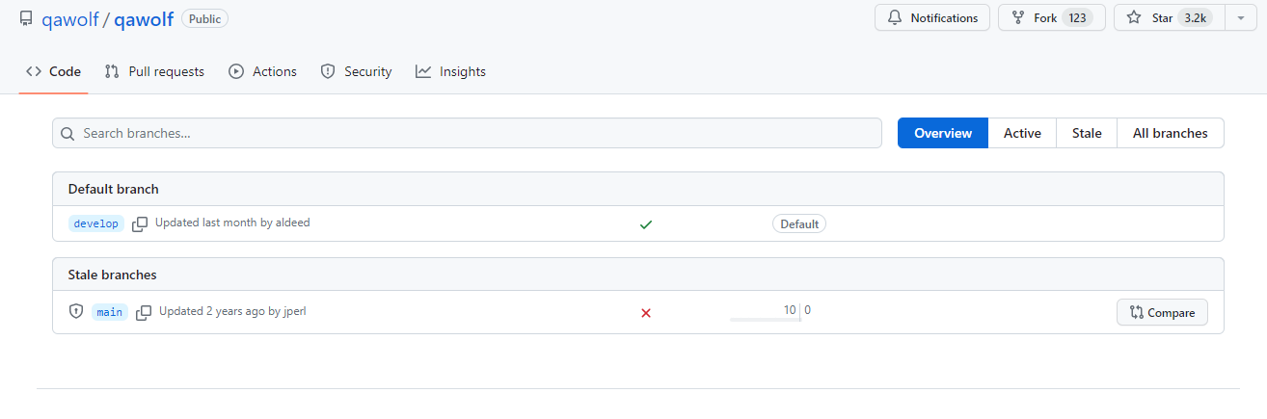Viewport: 1267px width, 419px height.
Task: Copy the main branch name
Action: [144, 312]
